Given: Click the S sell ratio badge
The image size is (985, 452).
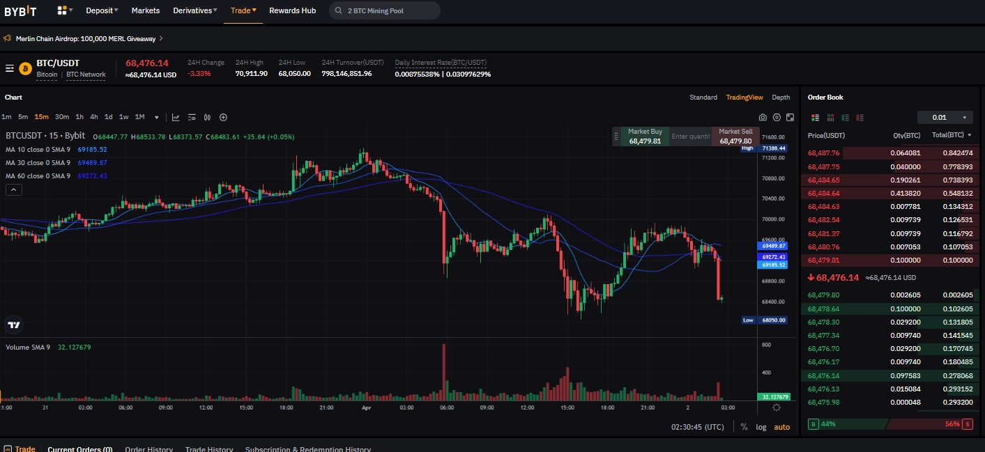Looking at the screenshot, I should (968, 423).
